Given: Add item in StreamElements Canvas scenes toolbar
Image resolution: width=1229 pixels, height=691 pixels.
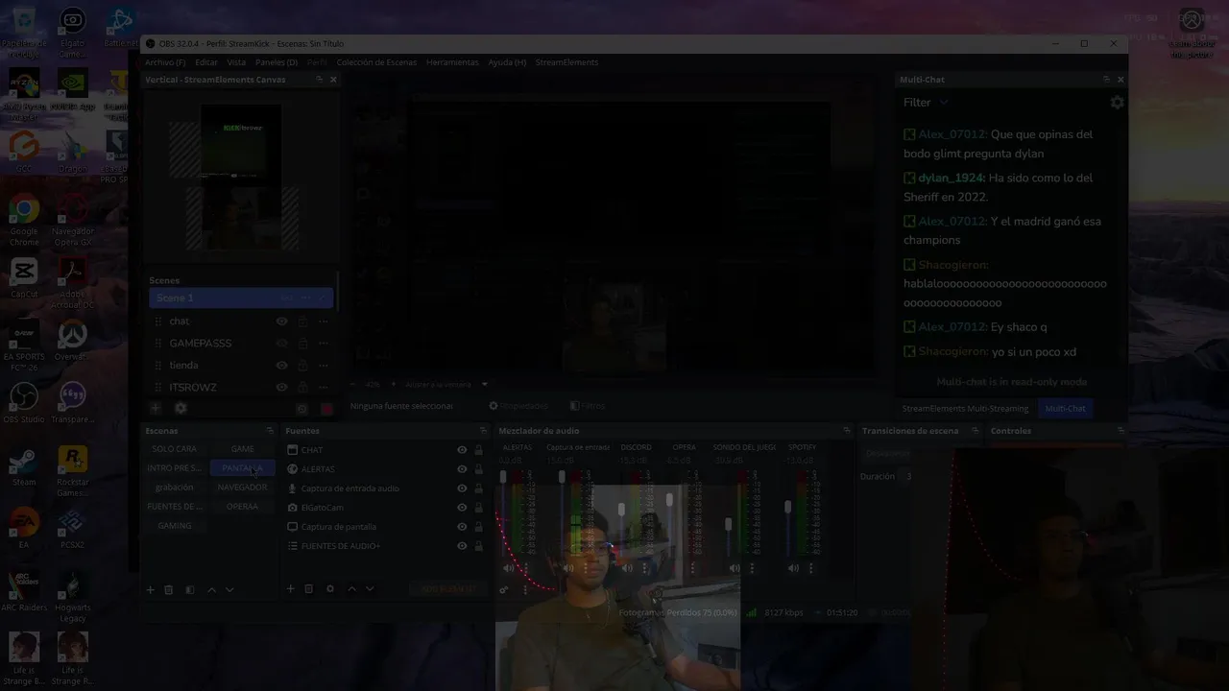Looking at the screenshot, I should (155, 408).
